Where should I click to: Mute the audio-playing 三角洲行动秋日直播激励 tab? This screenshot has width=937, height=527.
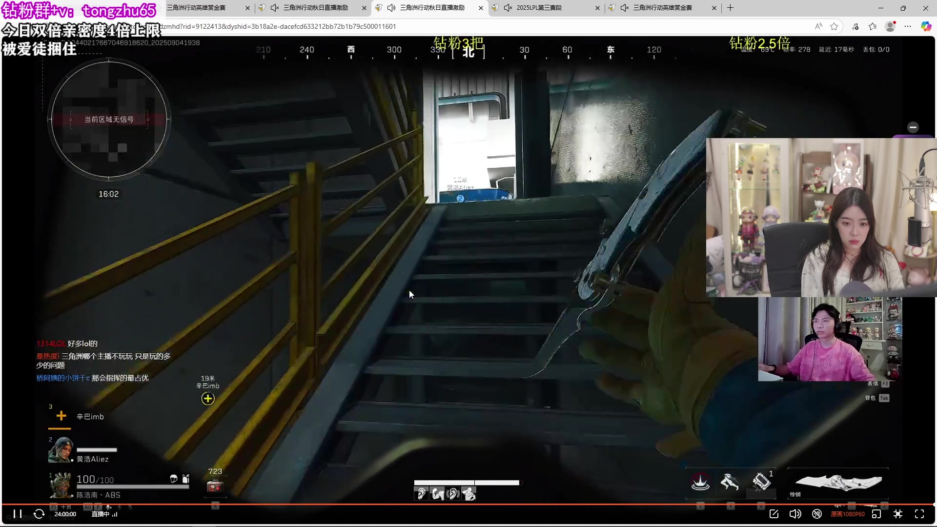point(391,8)
